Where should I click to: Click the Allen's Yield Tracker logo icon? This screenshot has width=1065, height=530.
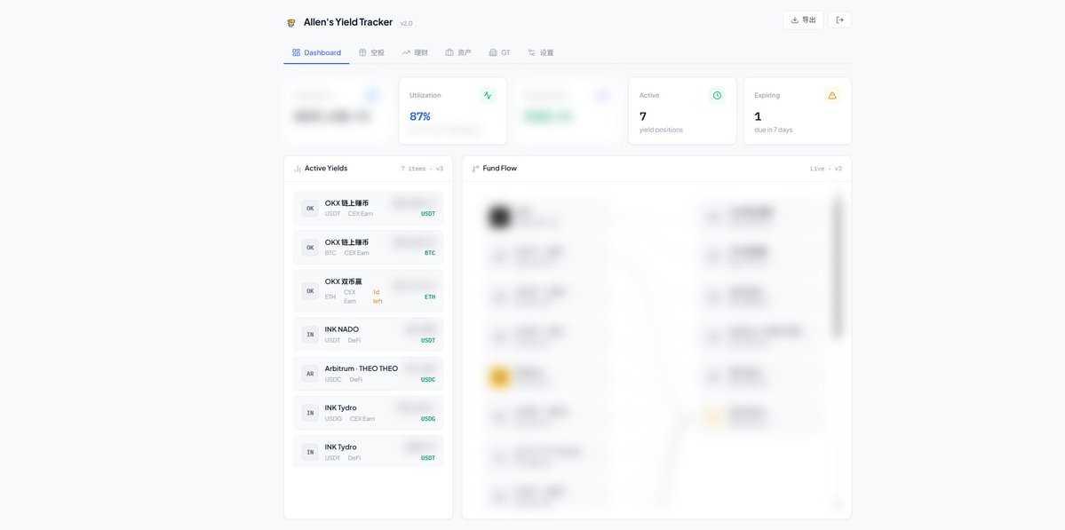pos(291,23)
